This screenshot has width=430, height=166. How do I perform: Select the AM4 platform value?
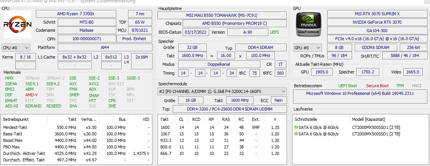[x=105, y=47]
